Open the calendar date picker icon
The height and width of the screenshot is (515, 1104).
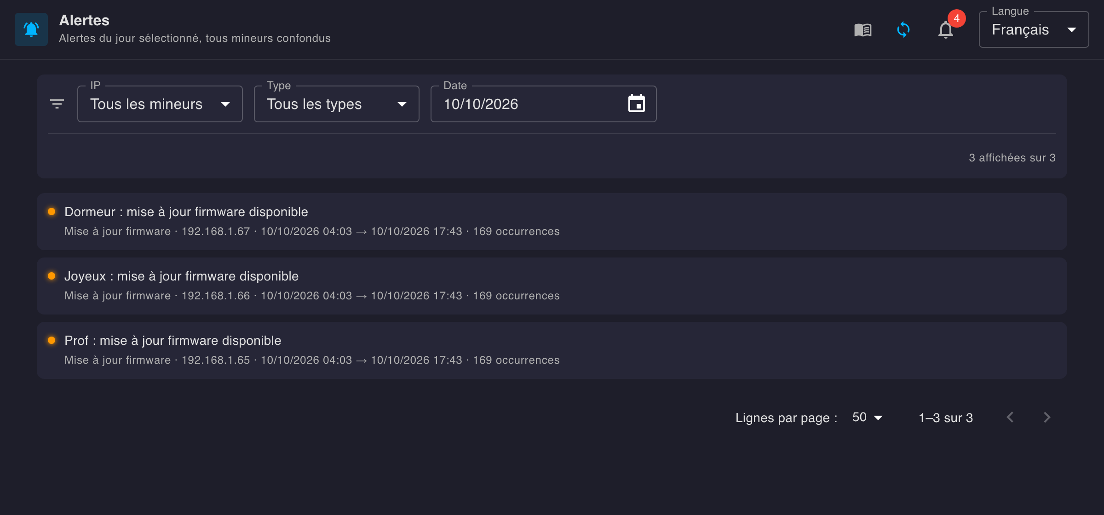pyautogui.click(x=637, y=103)
